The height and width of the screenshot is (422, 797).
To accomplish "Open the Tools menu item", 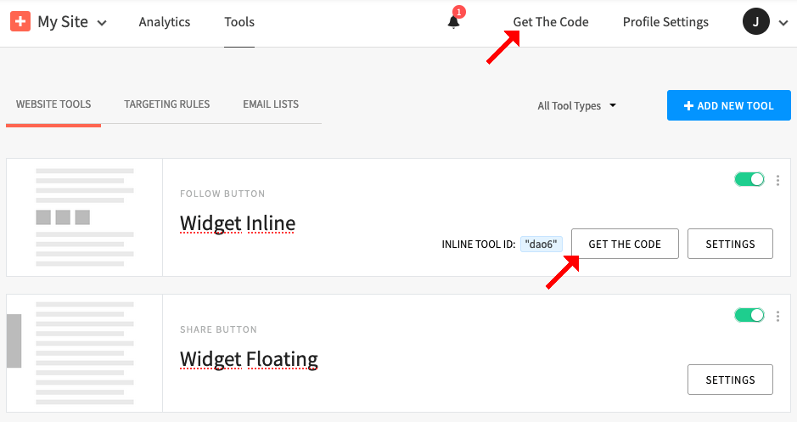I will pos(239,22).
